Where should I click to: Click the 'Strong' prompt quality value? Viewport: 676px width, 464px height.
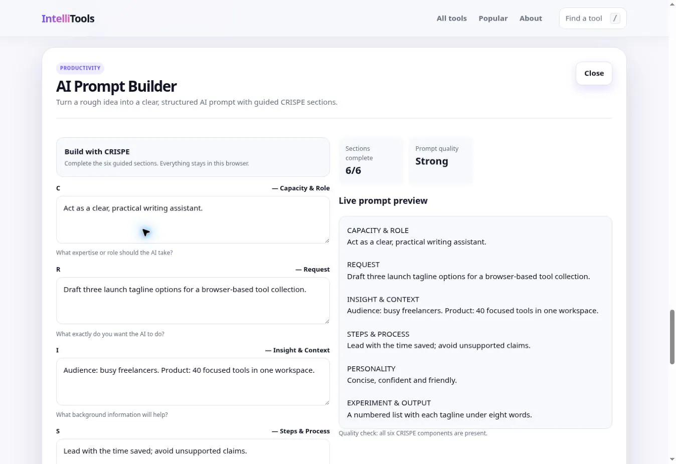click(x=432, y=161)
